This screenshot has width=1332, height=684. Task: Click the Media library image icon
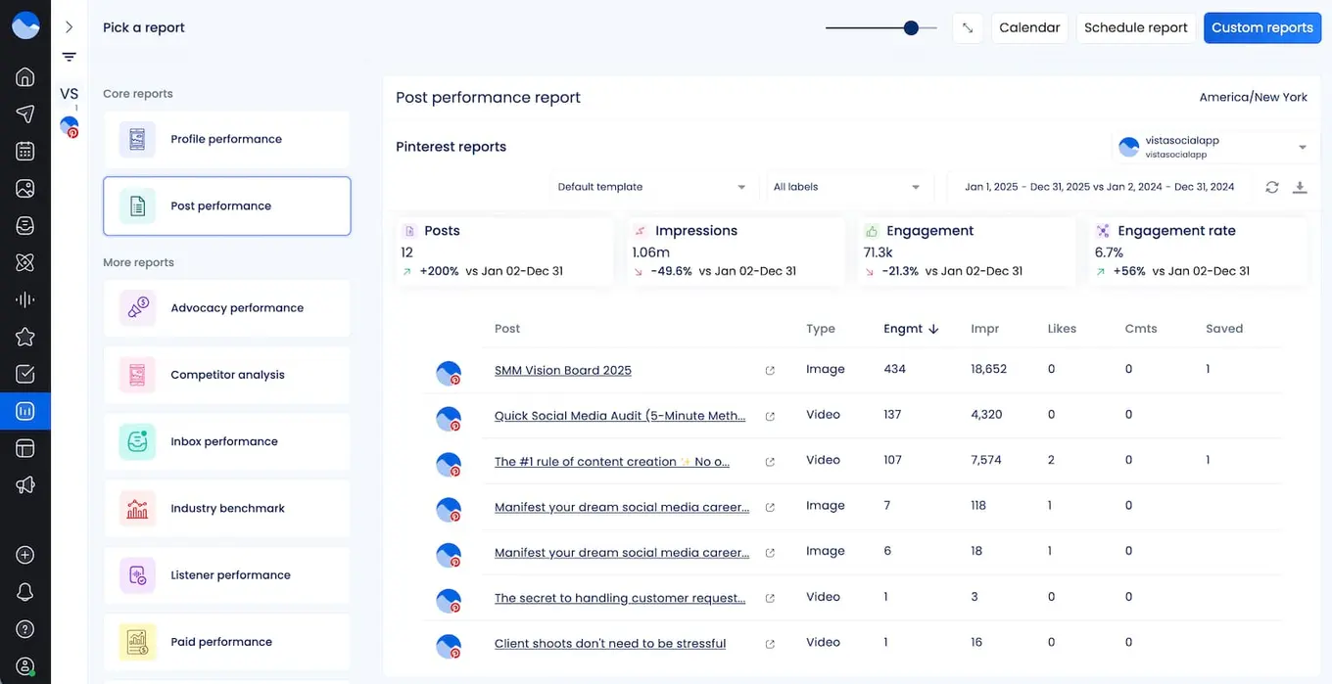click(x=24, y=188)
